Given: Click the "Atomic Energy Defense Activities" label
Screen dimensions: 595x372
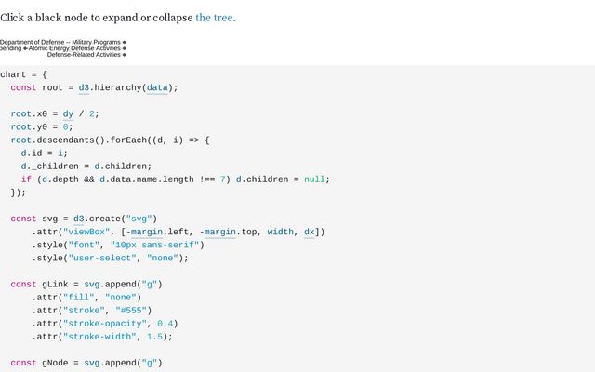Looking at the screenshot, I should coord(74,48).
